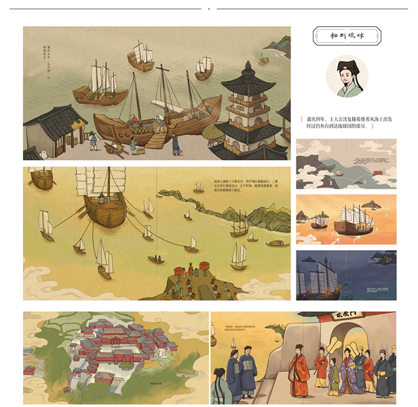Click the vertical date caption in harbor picture
The width and height of the screenshot is (418, 407).
[x=46, y=63]
